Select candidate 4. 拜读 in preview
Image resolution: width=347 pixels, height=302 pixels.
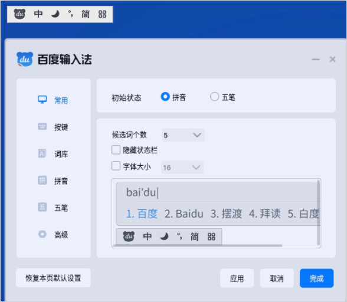(264, 214)
